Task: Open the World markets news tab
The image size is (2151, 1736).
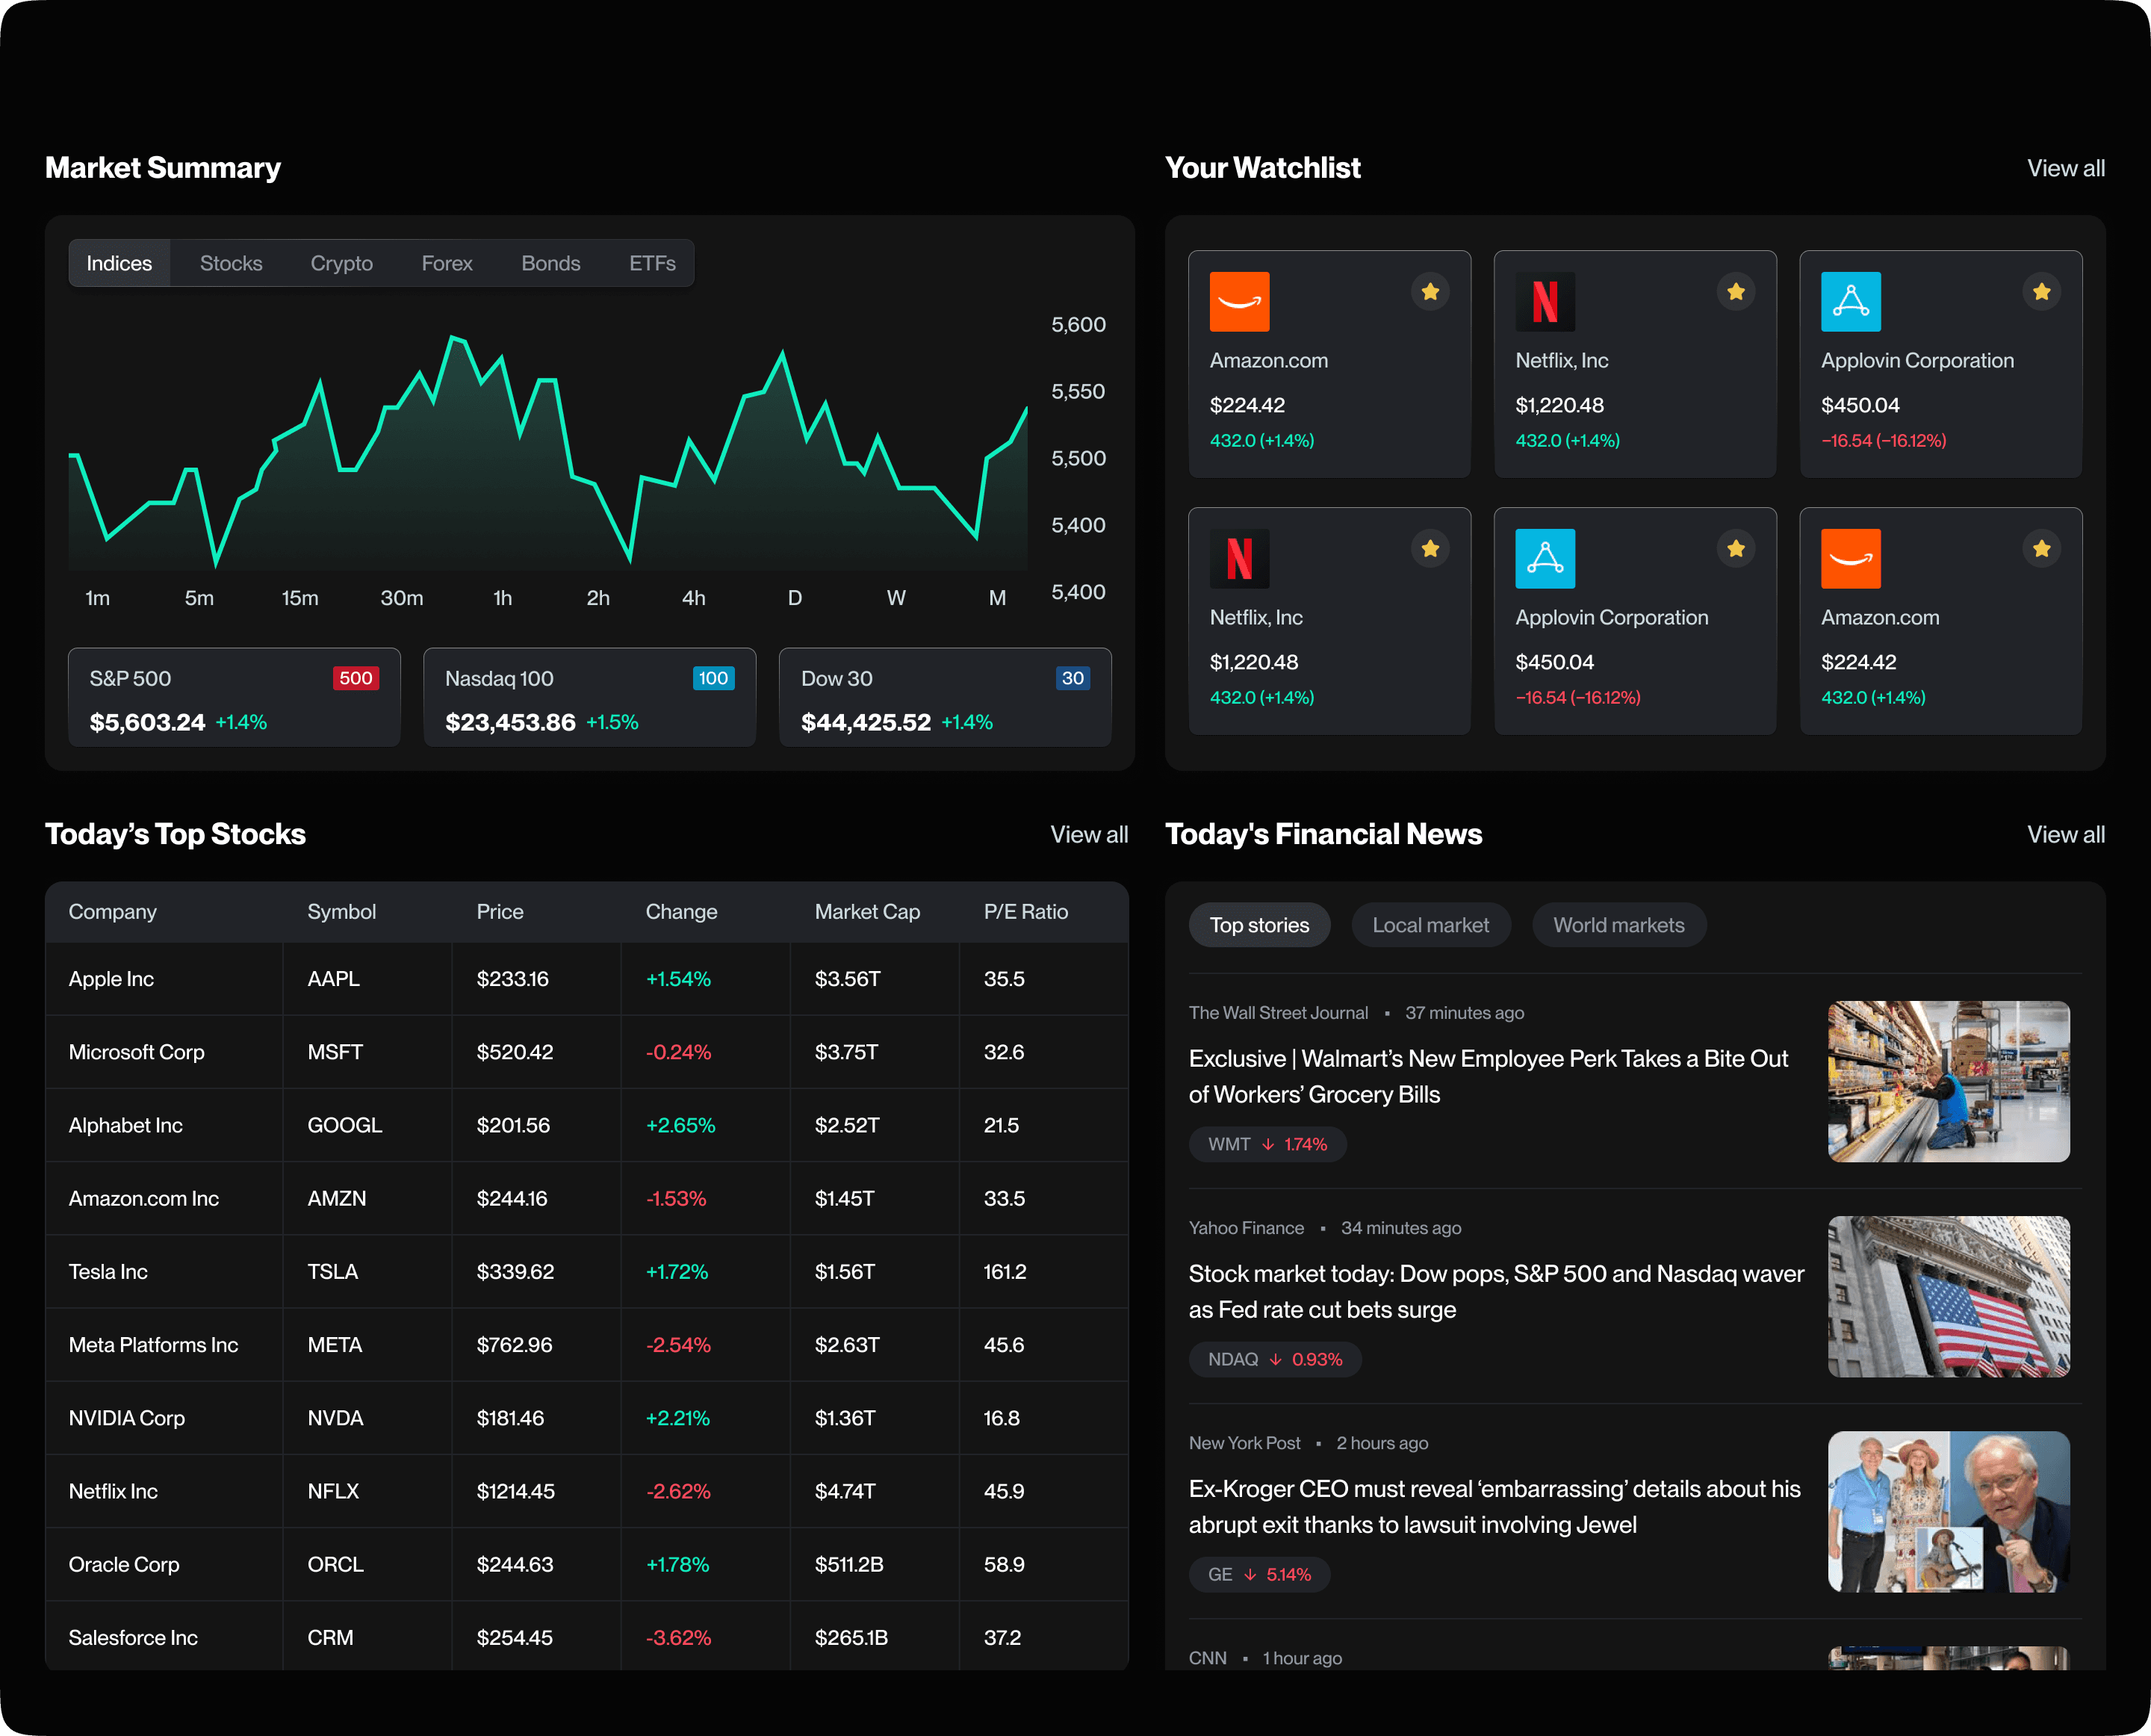Action: (x=1618, y=924)
